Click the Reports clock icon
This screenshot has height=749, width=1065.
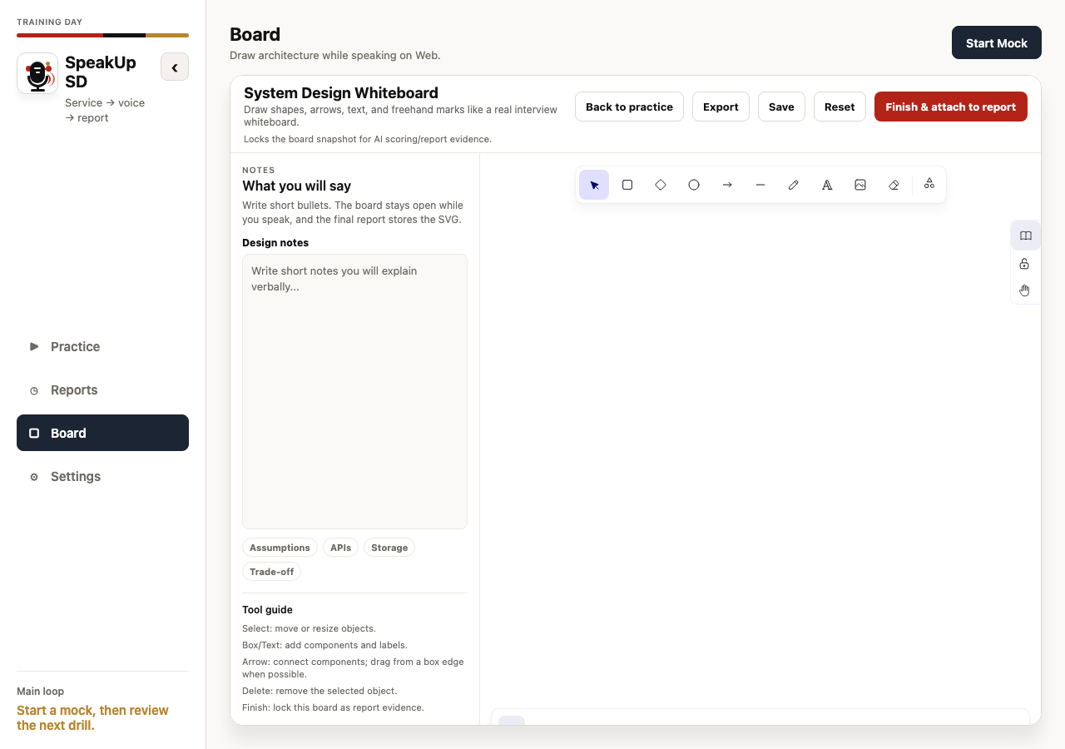(x=34, y=390)
